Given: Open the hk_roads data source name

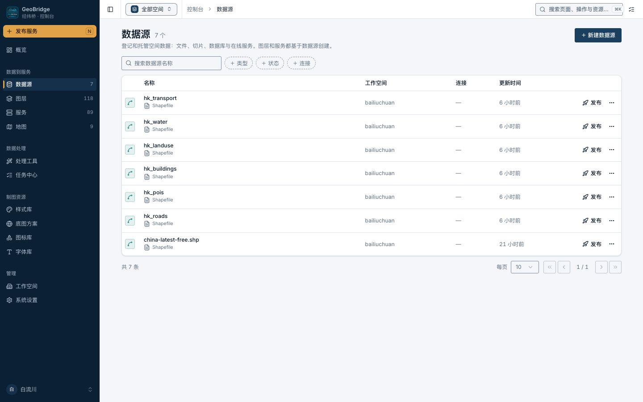Looking at the screenshot, I should point(155,216).
